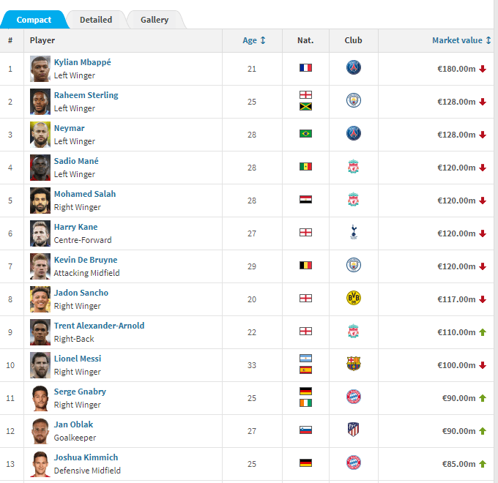Click the Liverpool crest in Sadio Mané's row
This screenshot has width=498, height=483.
[354, 167]
